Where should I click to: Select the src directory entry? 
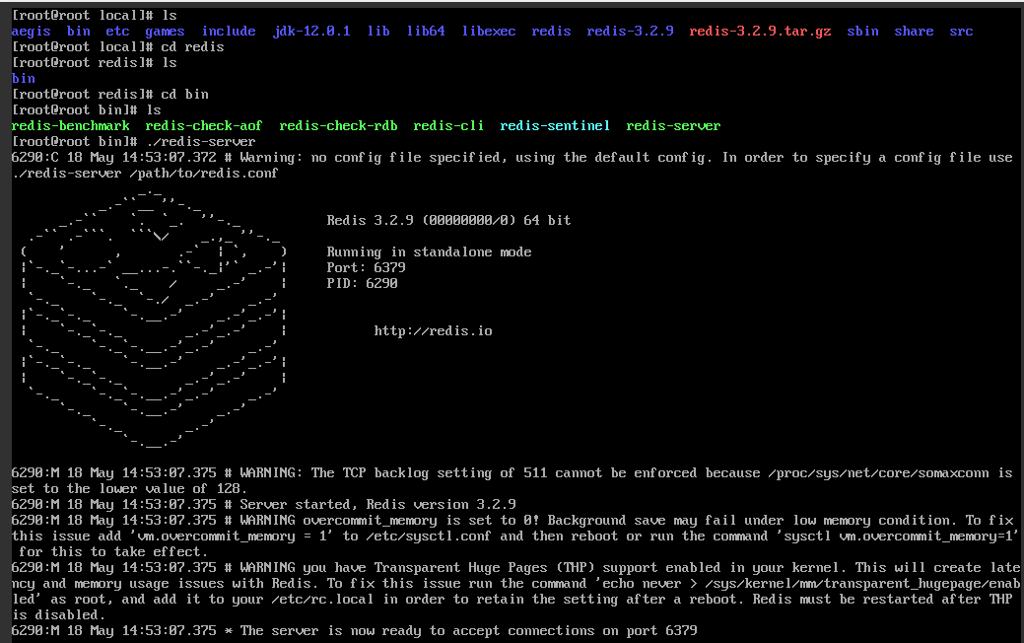(961, 32)
